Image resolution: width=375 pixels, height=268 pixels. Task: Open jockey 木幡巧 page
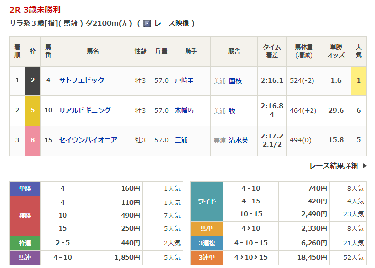184,110
